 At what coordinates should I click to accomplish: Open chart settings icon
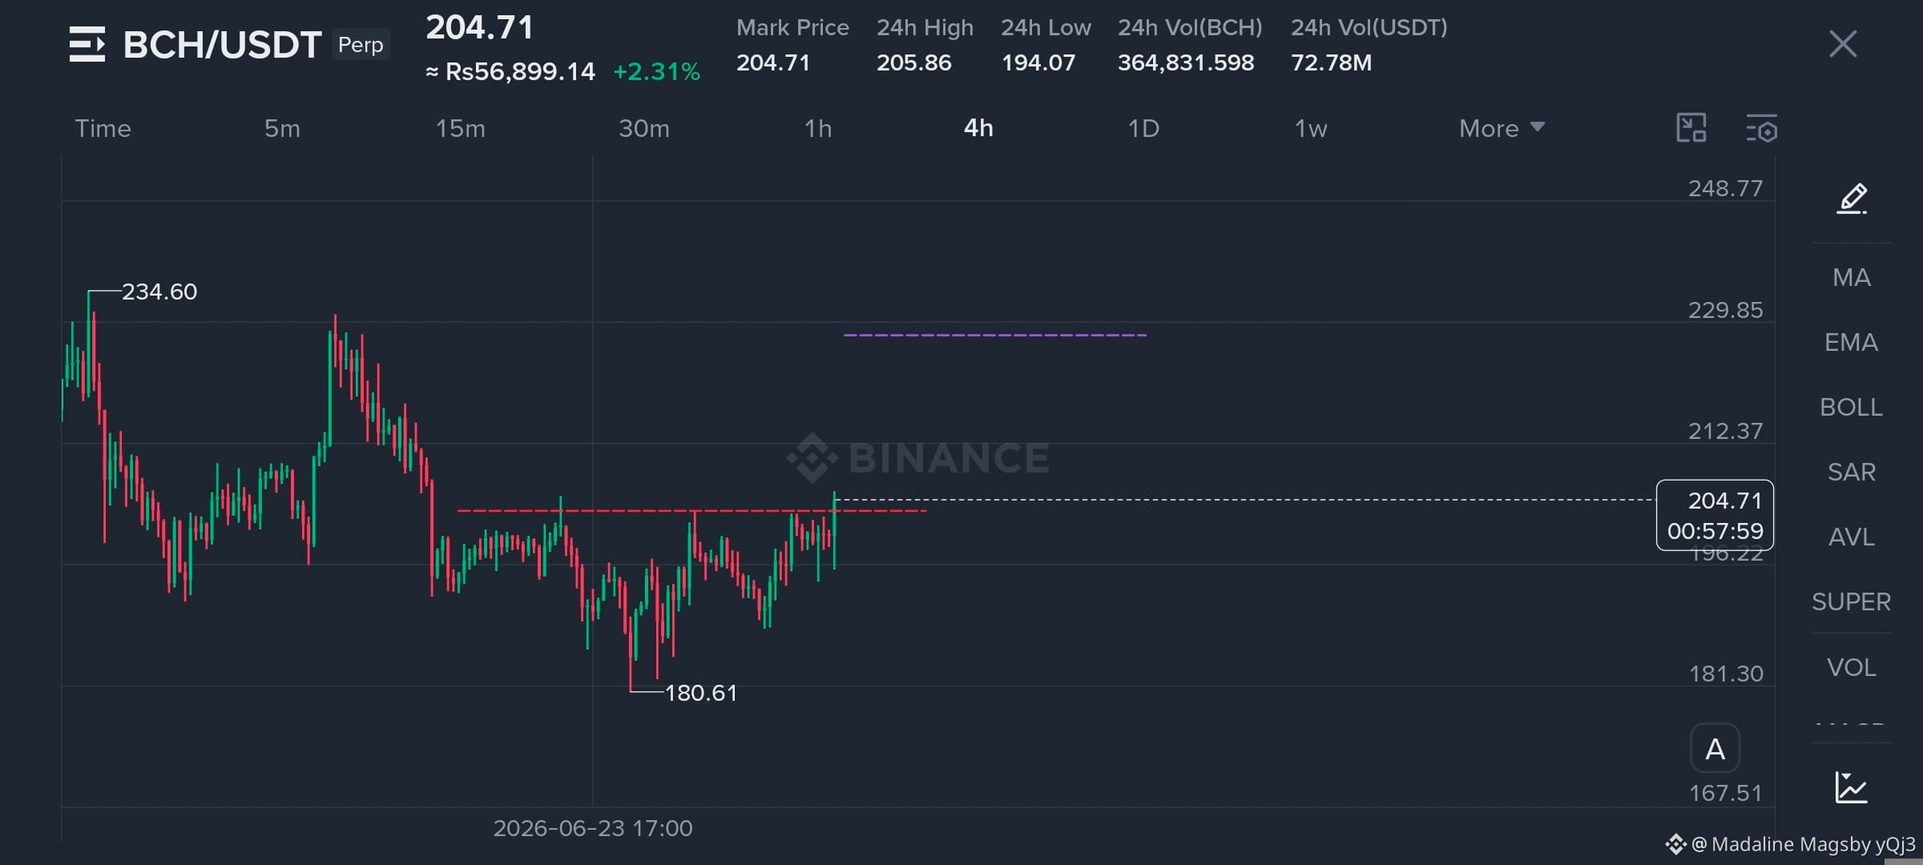pyautogui.click(x=1762, y=128)
